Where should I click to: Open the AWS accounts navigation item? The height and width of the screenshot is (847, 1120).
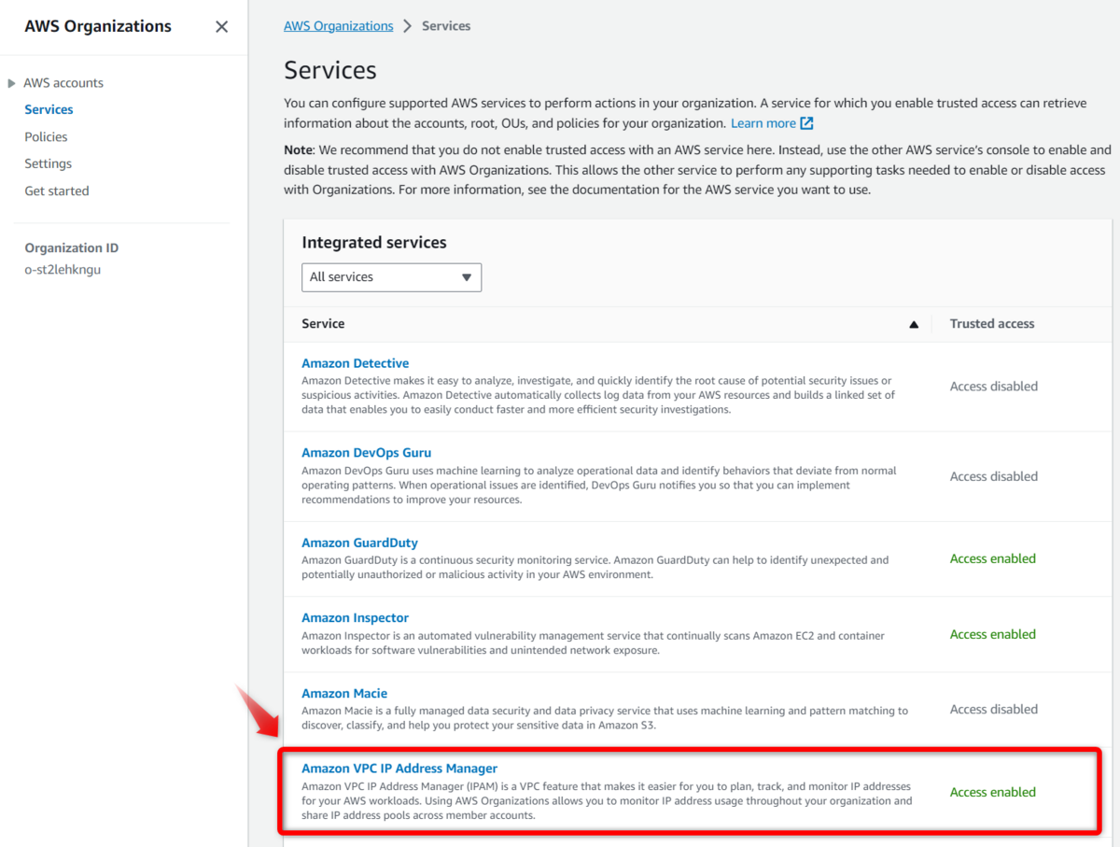63,82
